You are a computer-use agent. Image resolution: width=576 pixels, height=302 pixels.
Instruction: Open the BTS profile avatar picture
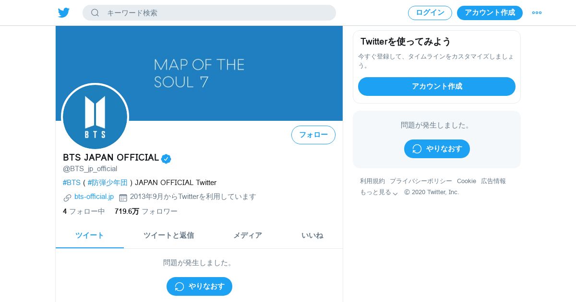point(95,117)
